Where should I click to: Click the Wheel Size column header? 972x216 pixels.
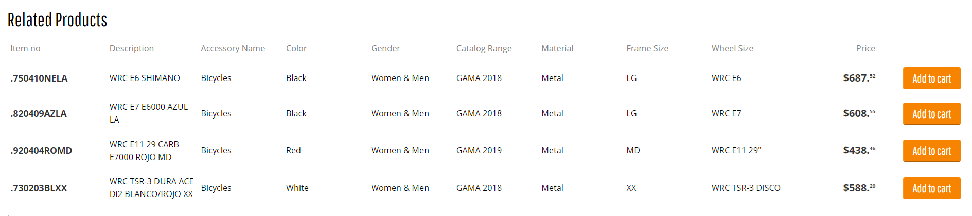coord(732,48)
